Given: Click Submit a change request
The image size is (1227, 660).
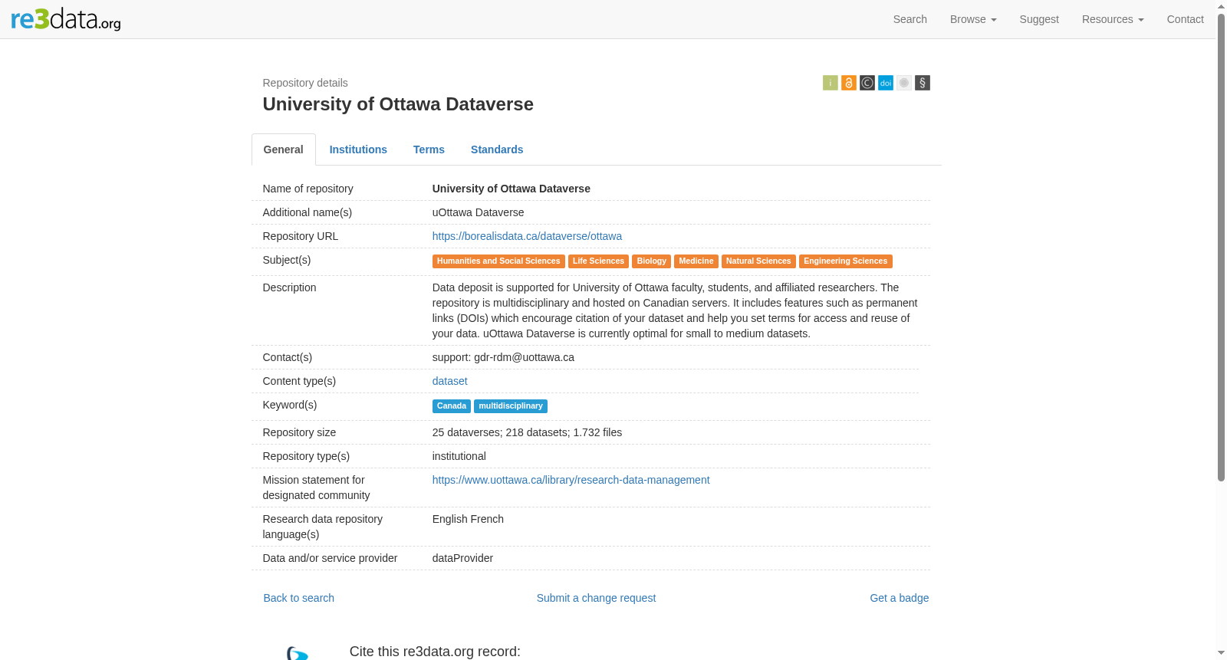Looking at the screenshot, I should (x=596, y=598).
